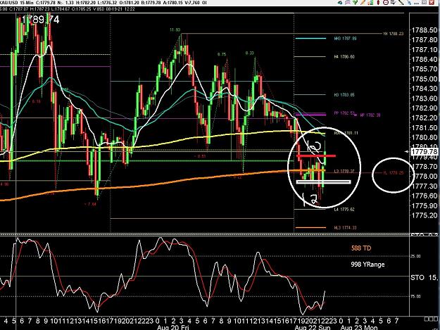Click 1778.00 on the price axis
The image size is (440, 330).
pos(425,176)
